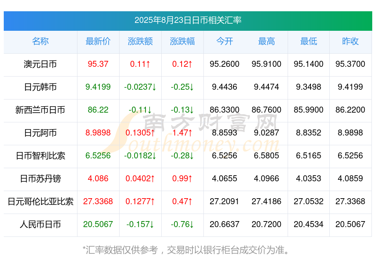Click change percent 0.12↑
The image size is (376, 262).
click(182, 64)
